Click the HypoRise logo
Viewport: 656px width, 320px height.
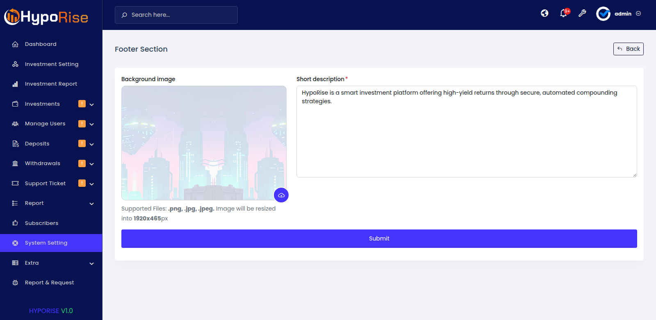coord(46,17)
